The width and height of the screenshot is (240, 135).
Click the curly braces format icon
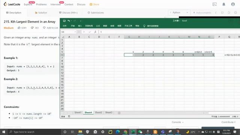(222, 12)
